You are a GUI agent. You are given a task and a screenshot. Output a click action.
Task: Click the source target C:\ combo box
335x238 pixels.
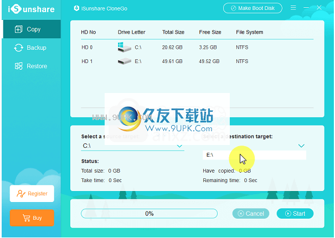pyautogui.click(x=132, y=146)
